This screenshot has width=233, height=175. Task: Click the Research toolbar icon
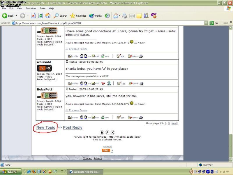pos(146,16)
